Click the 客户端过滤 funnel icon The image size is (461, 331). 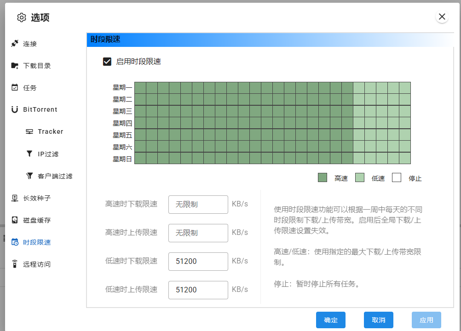tap(29, 176)
